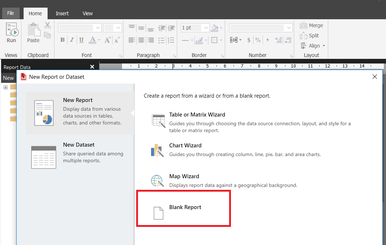Toggle Bold formatting in Font group
This screenshot has width=386, height=245.
click(x=62, y=40)
